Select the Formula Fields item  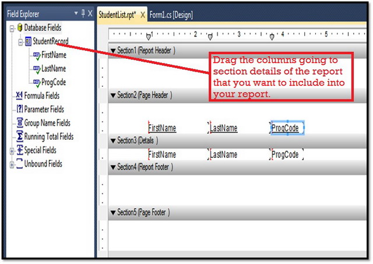(42, 96)
